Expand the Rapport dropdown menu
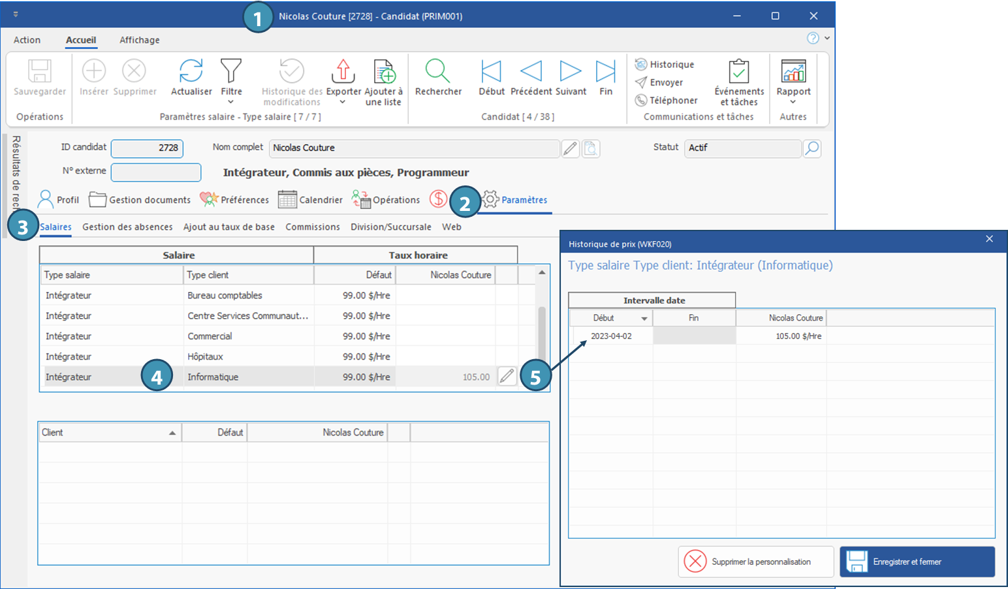The width and height of the screenshot is (1008, 589). coord(793,102)
